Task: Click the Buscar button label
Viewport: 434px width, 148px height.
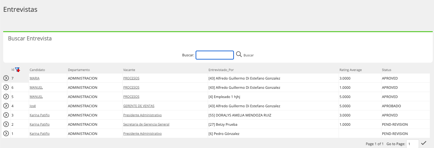Action: click(249, 55)
